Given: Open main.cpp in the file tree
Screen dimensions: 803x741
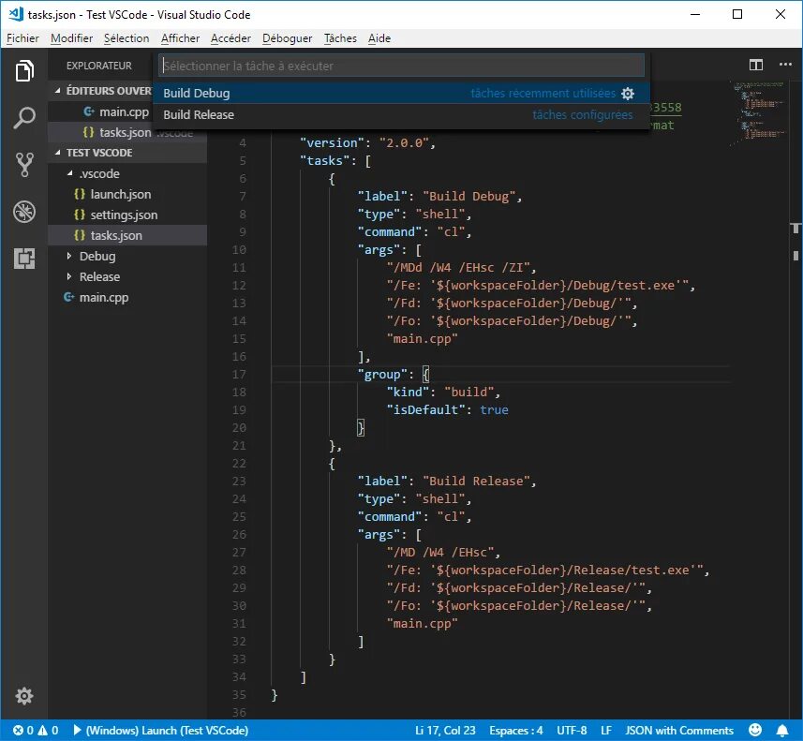Looking at the screenshot, I should 127,297.
